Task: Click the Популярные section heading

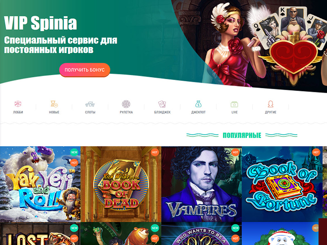Action: click(242, 136)
